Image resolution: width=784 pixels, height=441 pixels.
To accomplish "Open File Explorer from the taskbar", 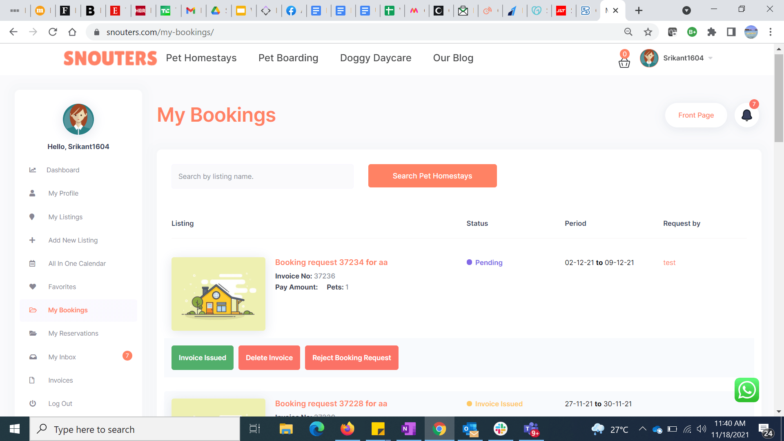I will [286, 429].
